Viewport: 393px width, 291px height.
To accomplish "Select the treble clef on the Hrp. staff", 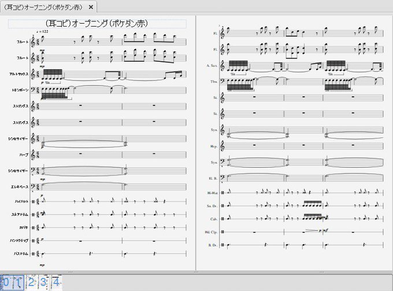I will click(223, 145).
